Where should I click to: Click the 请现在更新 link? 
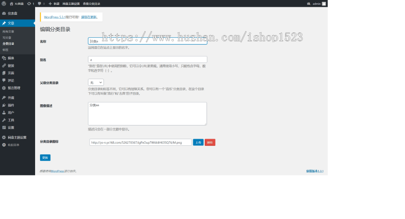(x=89, y=17)
